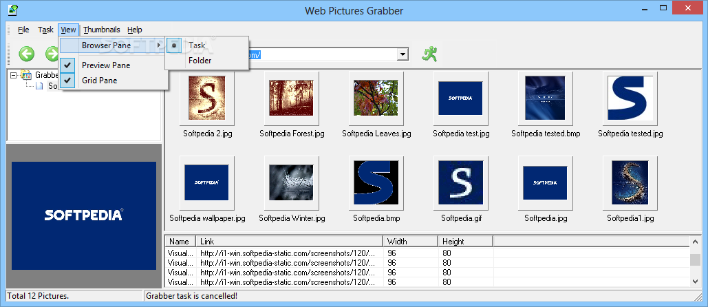The height and width of the screenshot is (307, 708).
Task: Click the Softpedia.gif file name label
Action: [x=461, y=218]
